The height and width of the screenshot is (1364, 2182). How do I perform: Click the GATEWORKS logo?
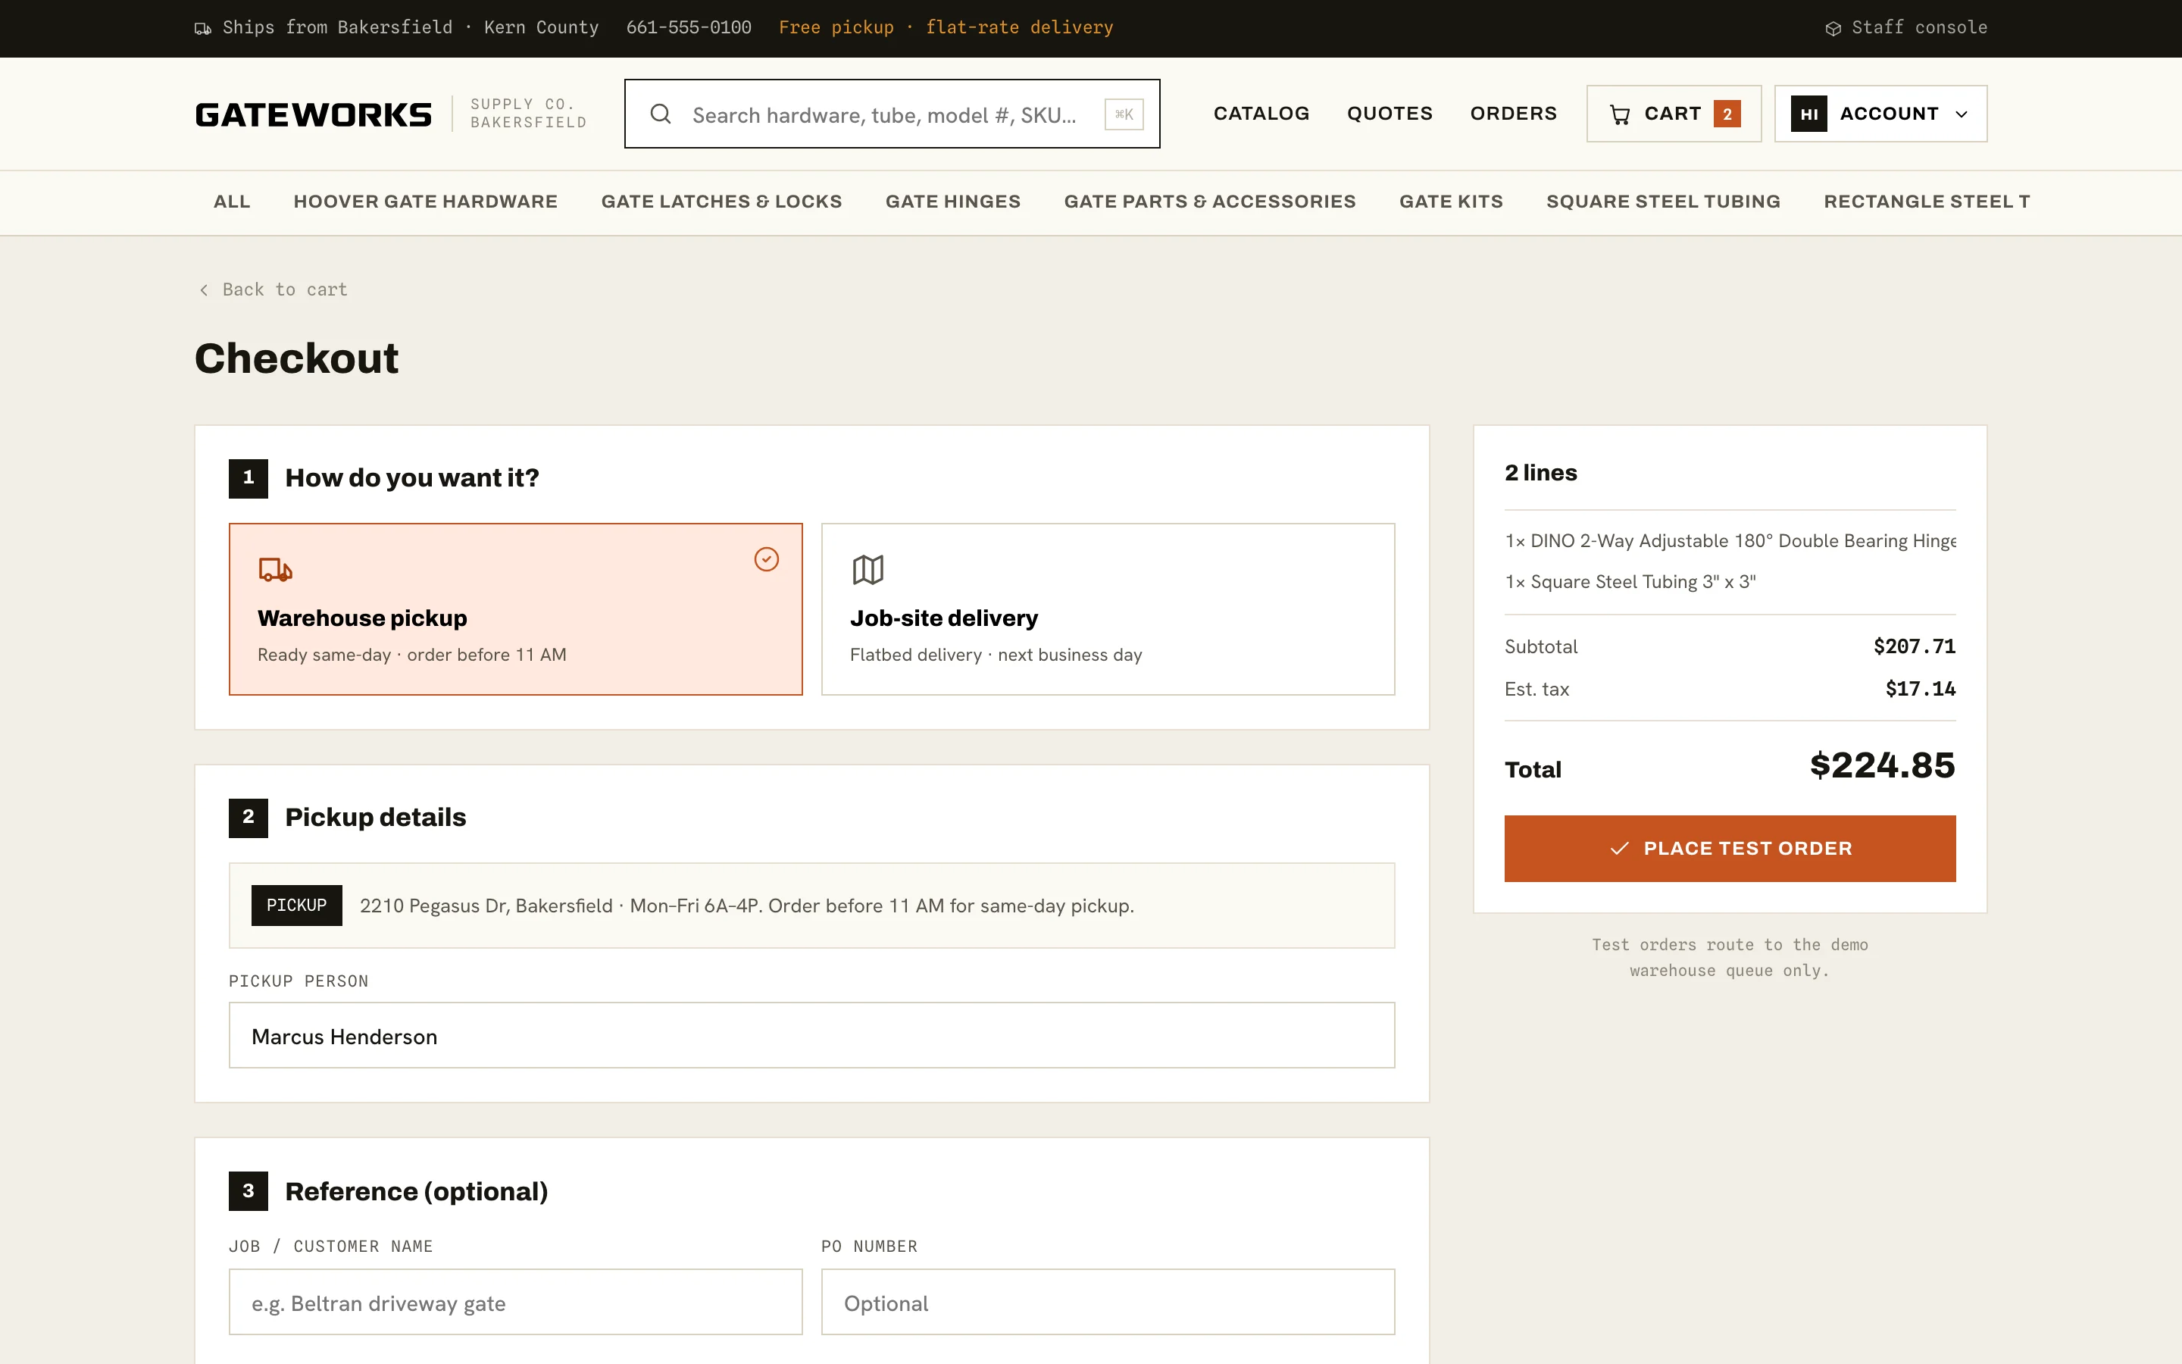tap(313, 114)
